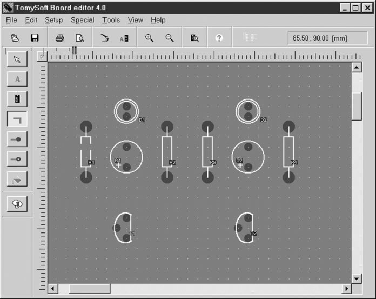Click the arrow tool icon in top toolbar
The height and width of the screenshot is (299, 376).
click(x=105, y=38)
